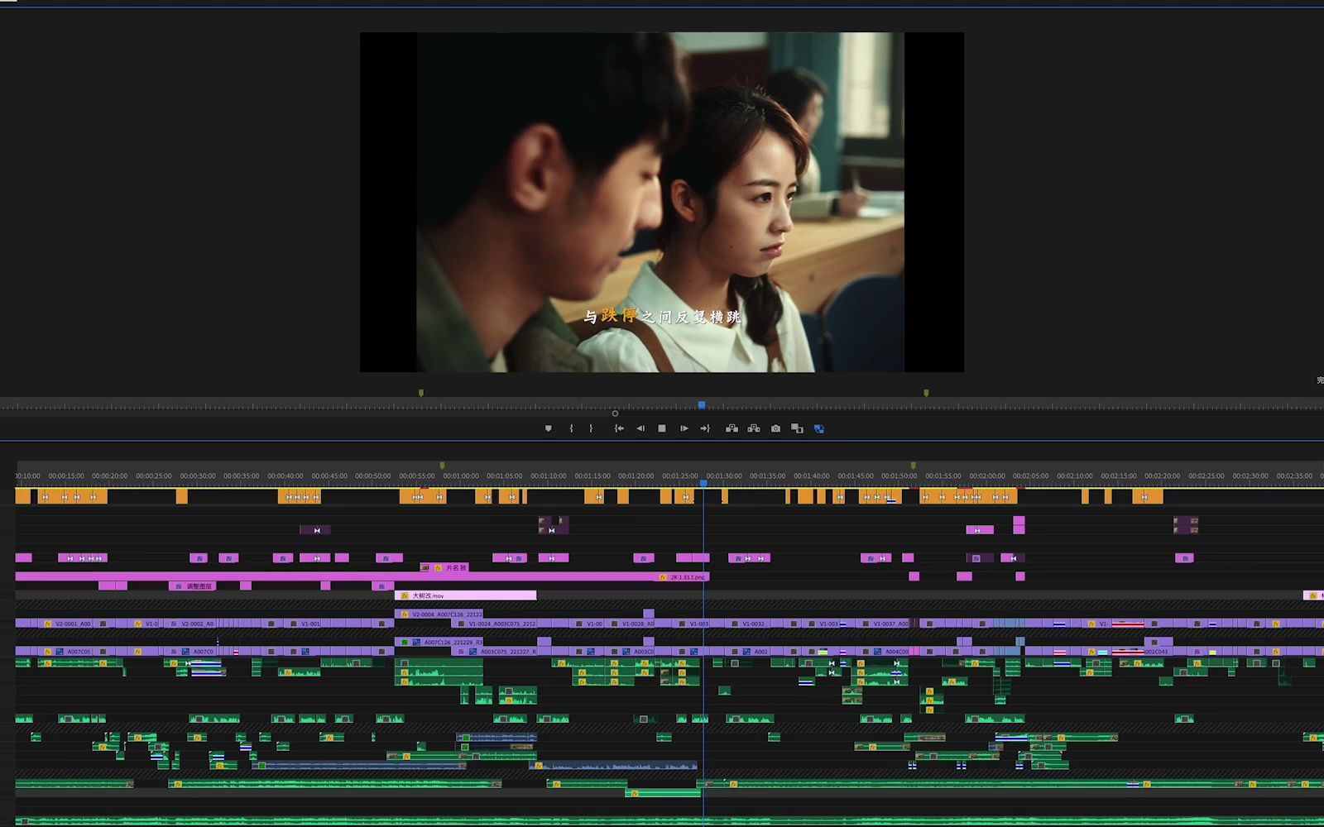1324x827 pixels.
Task: Click the fx badge on the 片名 致 clip
Action: [x=438, y=568]
